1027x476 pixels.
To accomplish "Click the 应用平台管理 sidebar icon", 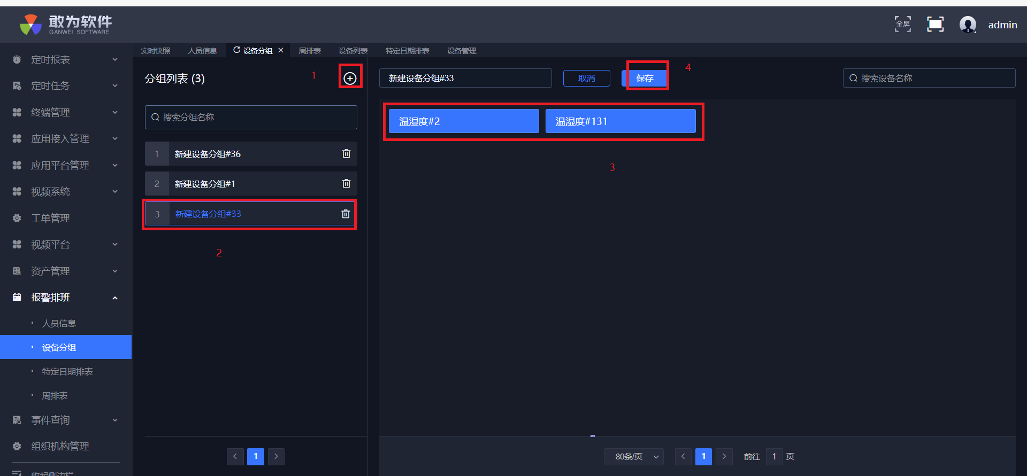I will click(17, 166).
